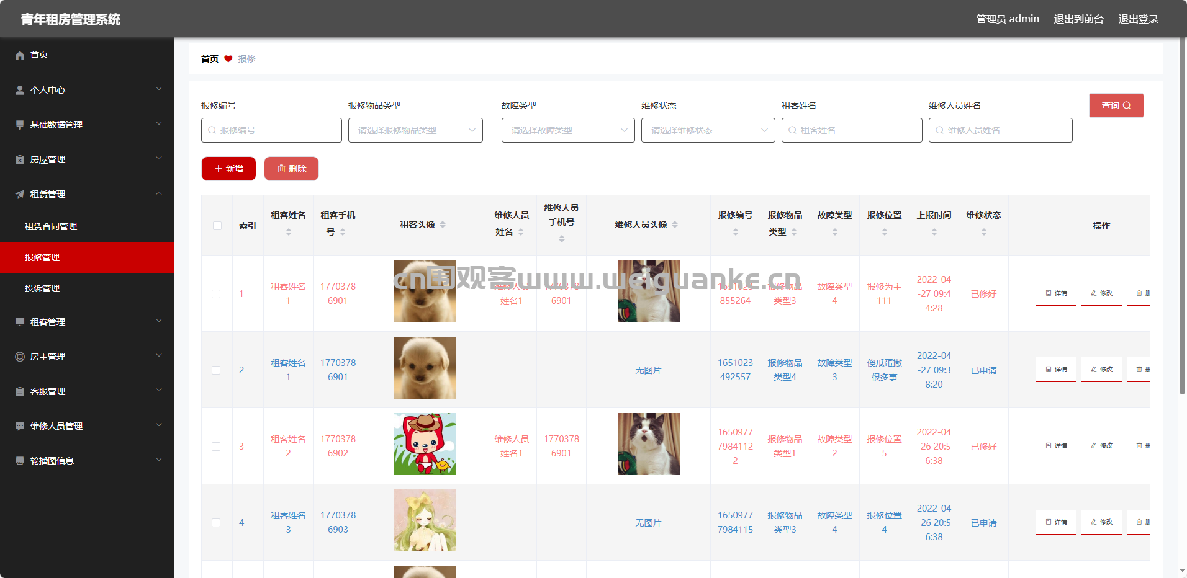Click the red 查询 search button
1187x578 pixels.
(x=1116, y=105)
